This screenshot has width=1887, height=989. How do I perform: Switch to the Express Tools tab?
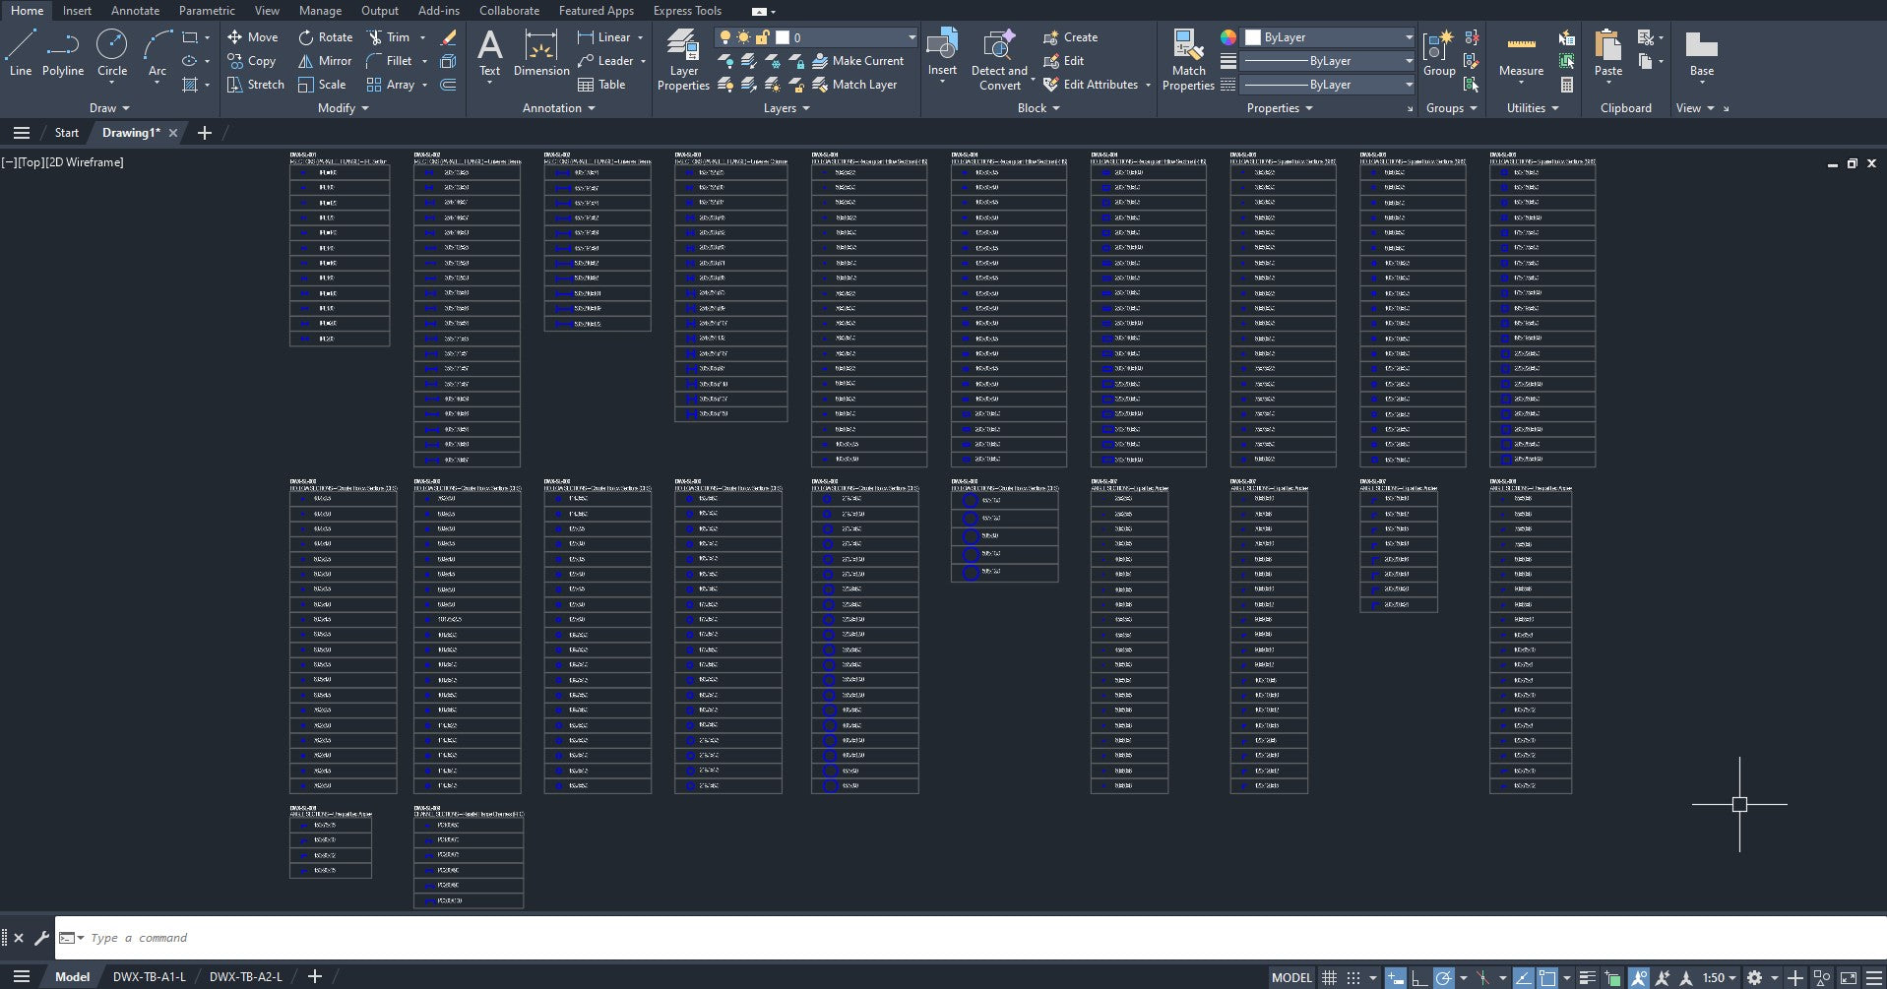pyautogui.click(x=687, y=11)
